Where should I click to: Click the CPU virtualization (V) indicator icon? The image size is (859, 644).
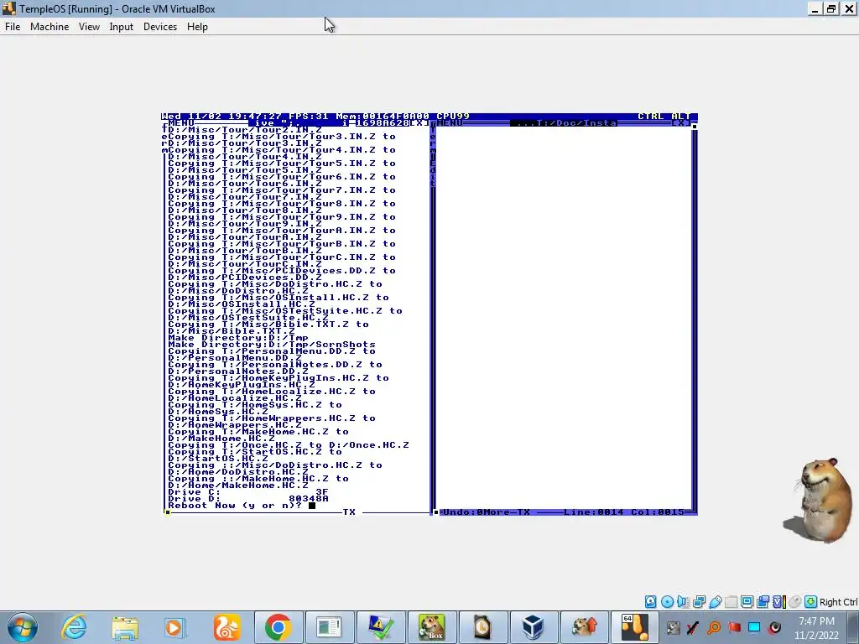click(x=778, y=602)
